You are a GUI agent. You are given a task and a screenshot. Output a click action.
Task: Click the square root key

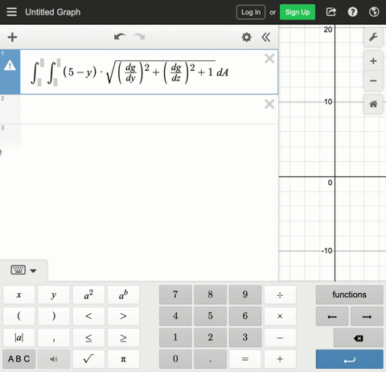click(x=88, y=359)
